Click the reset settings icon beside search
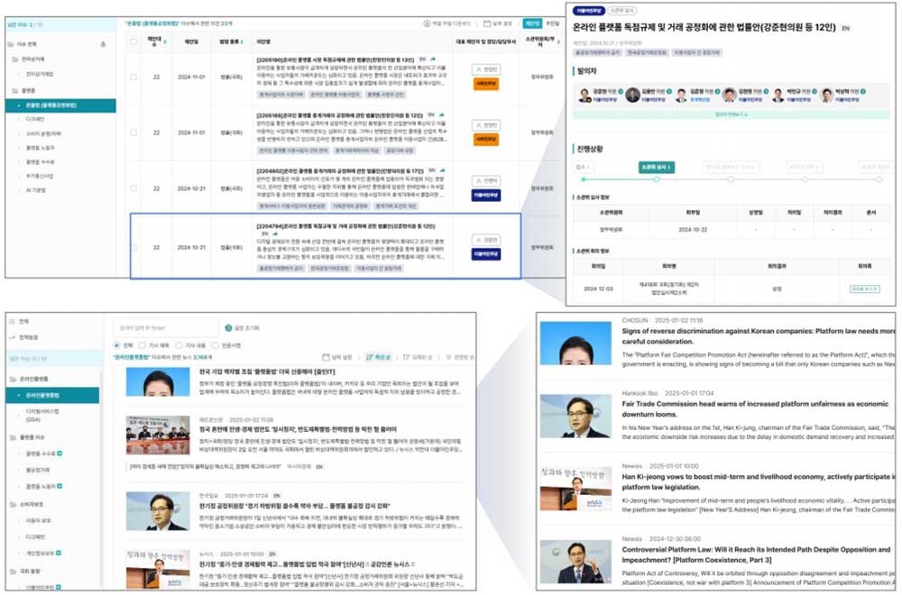Screen dimensions: 902x595 coord(228,327)
